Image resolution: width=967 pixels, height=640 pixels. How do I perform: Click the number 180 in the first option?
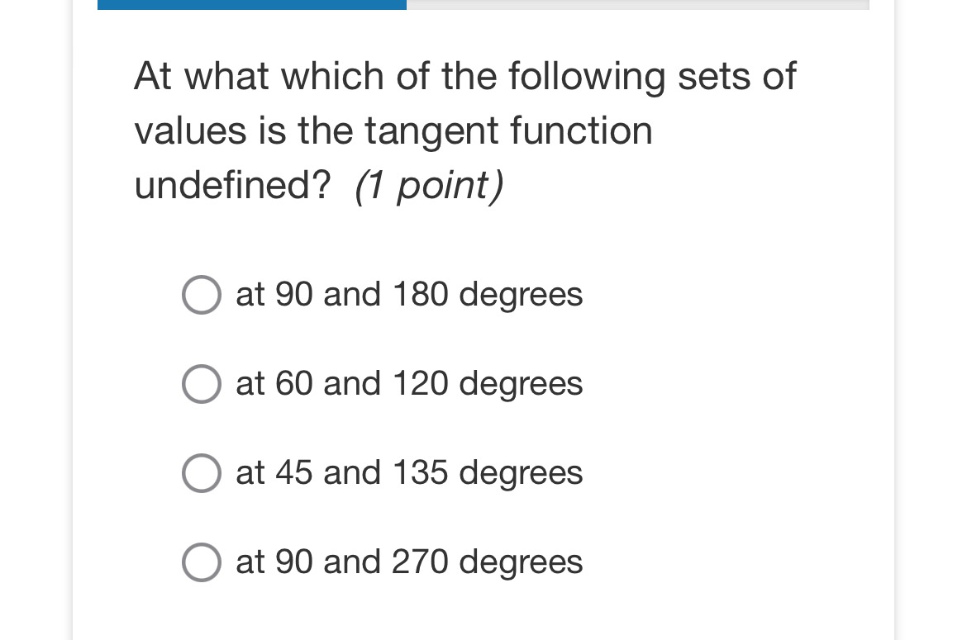coord(421,295)
